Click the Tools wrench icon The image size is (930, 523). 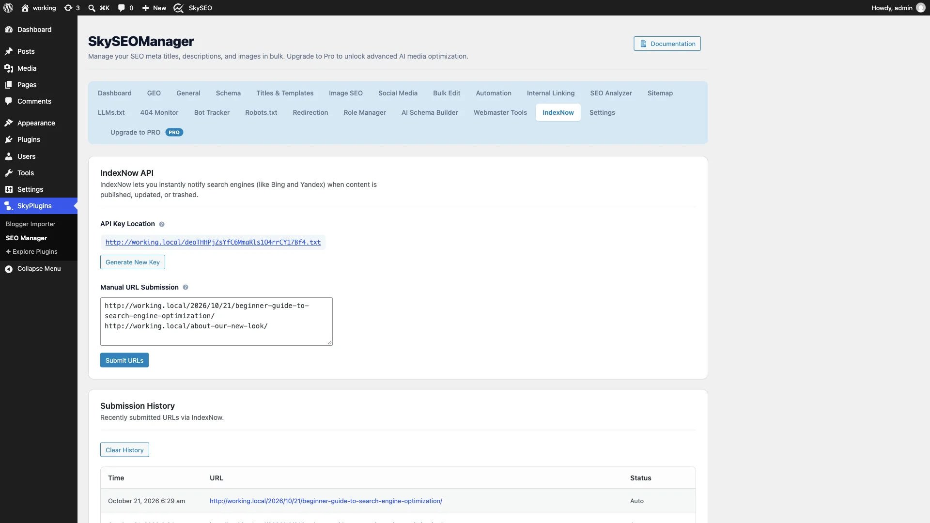coord(9,173)
